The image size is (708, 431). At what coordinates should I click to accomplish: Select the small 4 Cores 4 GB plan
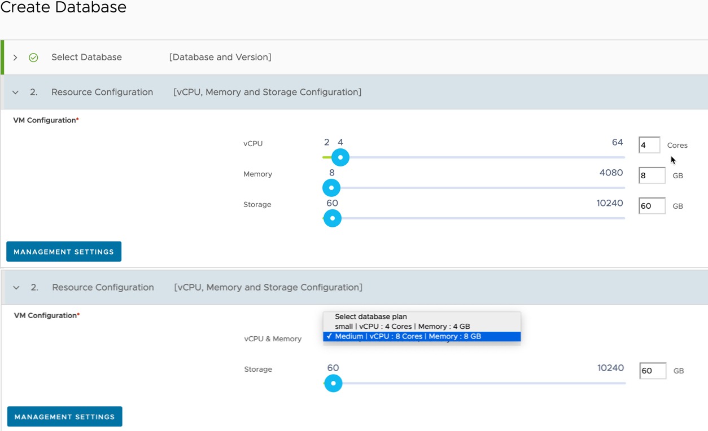[x=422, y=326]
